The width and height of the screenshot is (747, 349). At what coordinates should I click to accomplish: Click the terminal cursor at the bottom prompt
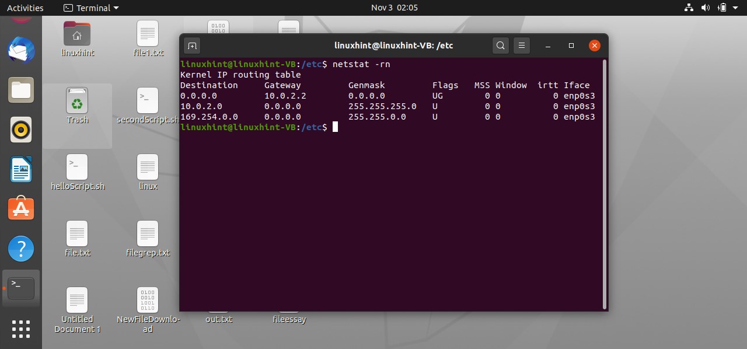[335, 127]
